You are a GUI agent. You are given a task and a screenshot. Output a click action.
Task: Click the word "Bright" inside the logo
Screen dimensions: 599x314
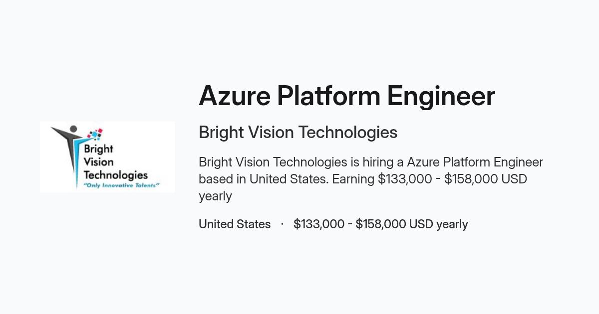point(98,149)
